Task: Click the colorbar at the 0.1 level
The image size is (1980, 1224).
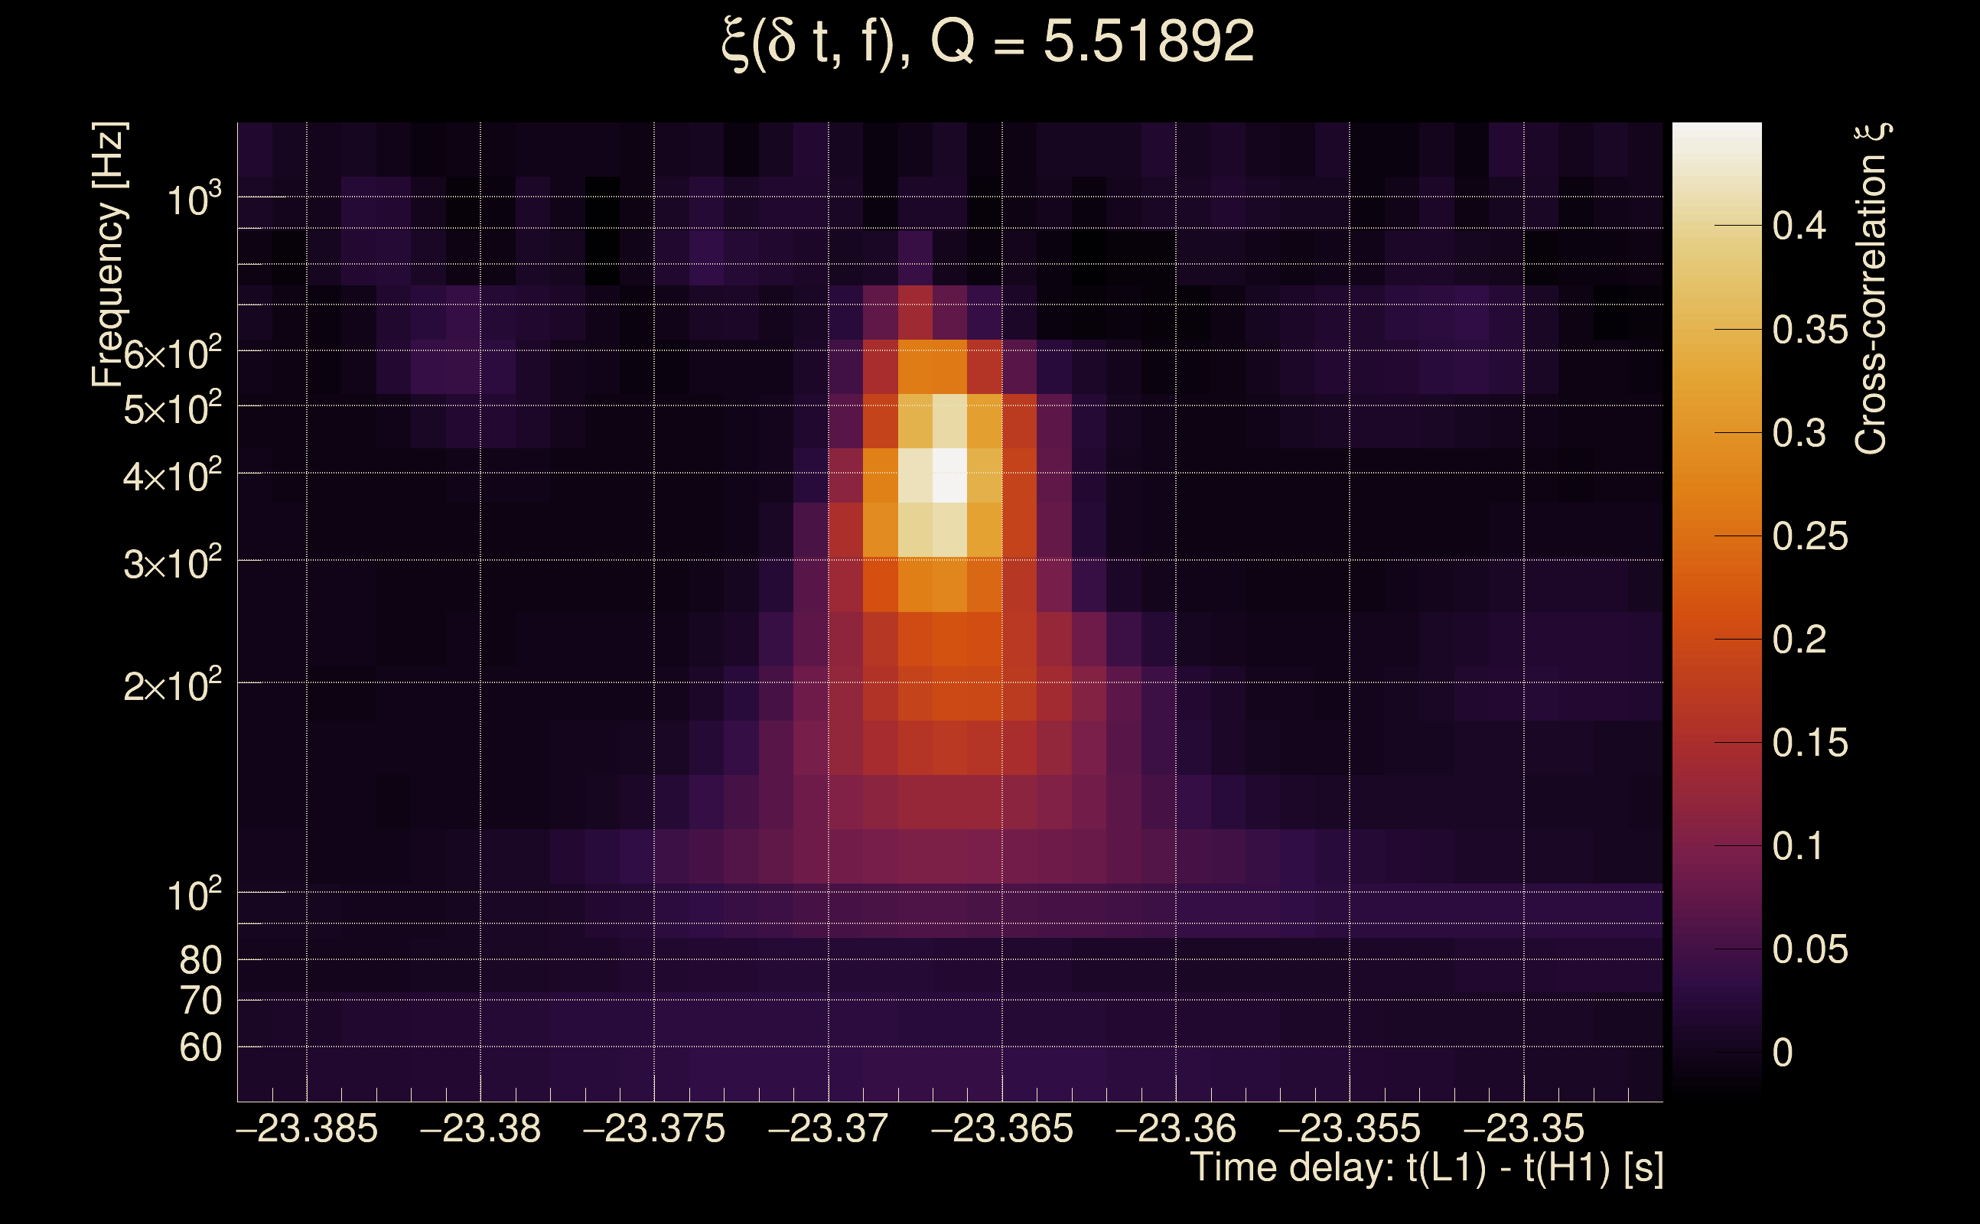Action: coord(1716,846)
